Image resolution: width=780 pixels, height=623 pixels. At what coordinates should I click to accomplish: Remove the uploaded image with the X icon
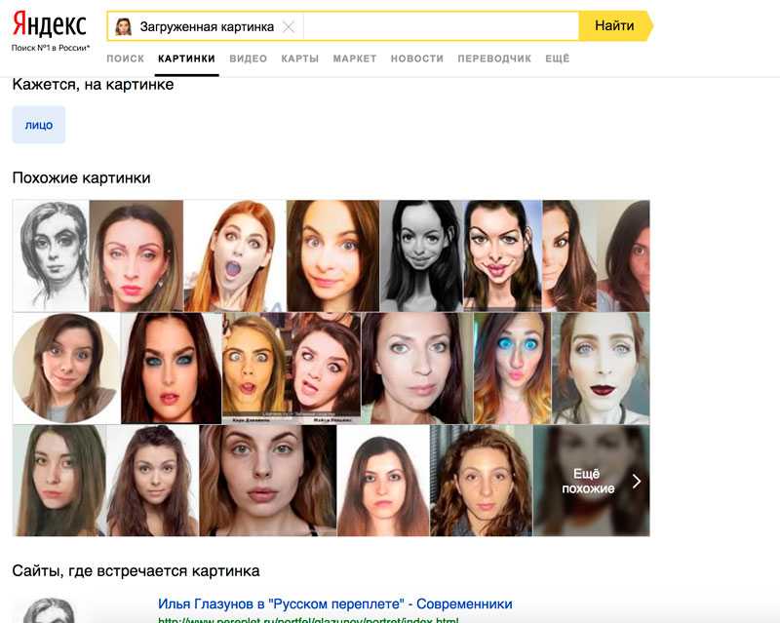coord(288,27)
